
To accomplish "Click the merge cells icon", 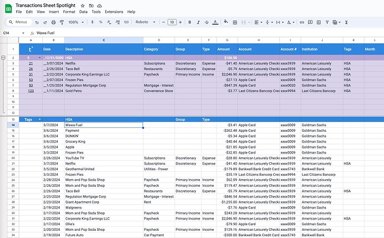I will click(243, 22).
